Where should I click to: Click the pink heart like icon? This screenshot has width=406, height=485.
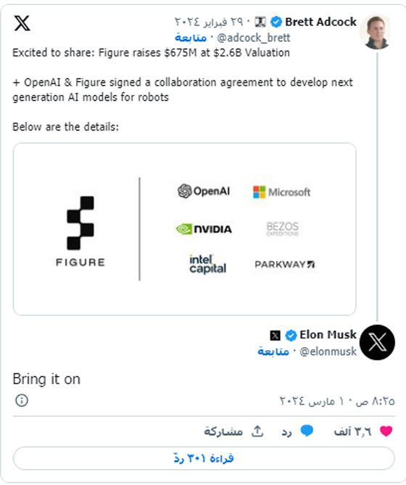pos(386,431)
